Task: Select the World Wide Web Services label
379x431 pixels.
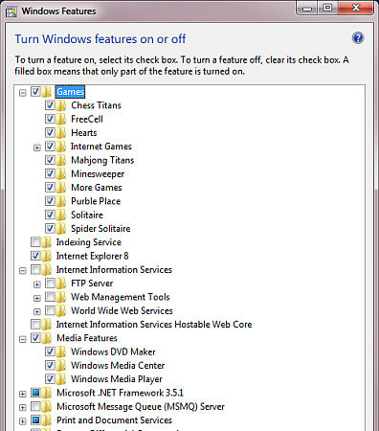Action: [122, 310]
